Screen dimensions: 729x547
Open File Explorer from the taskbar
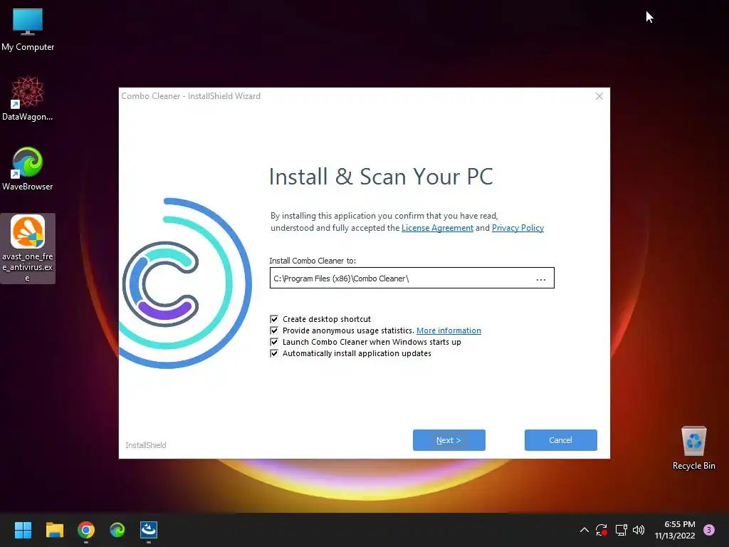pyautogui.click(x=54, y=530)
